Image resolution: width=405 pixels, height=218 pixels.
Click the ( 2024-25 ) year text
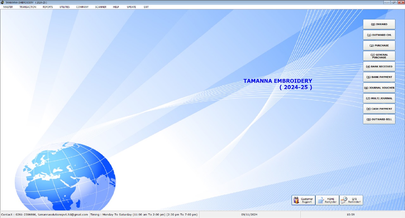296,87
